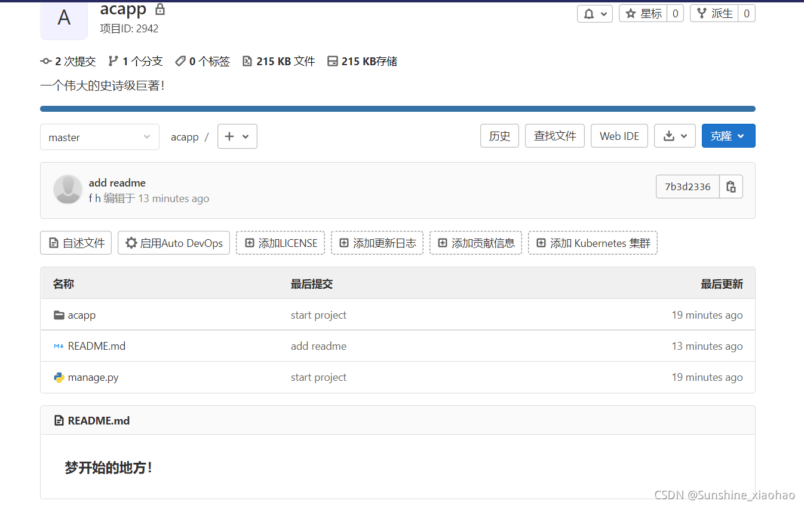The height and width of the screenshot is (507, 804).
Task: Open start project commit in acapp row
Action: coord(318,315)
